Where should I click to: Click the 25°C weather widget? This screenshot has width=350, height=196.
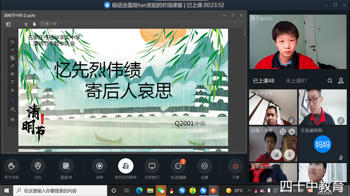pyautogui.click(x=234, y=191)
